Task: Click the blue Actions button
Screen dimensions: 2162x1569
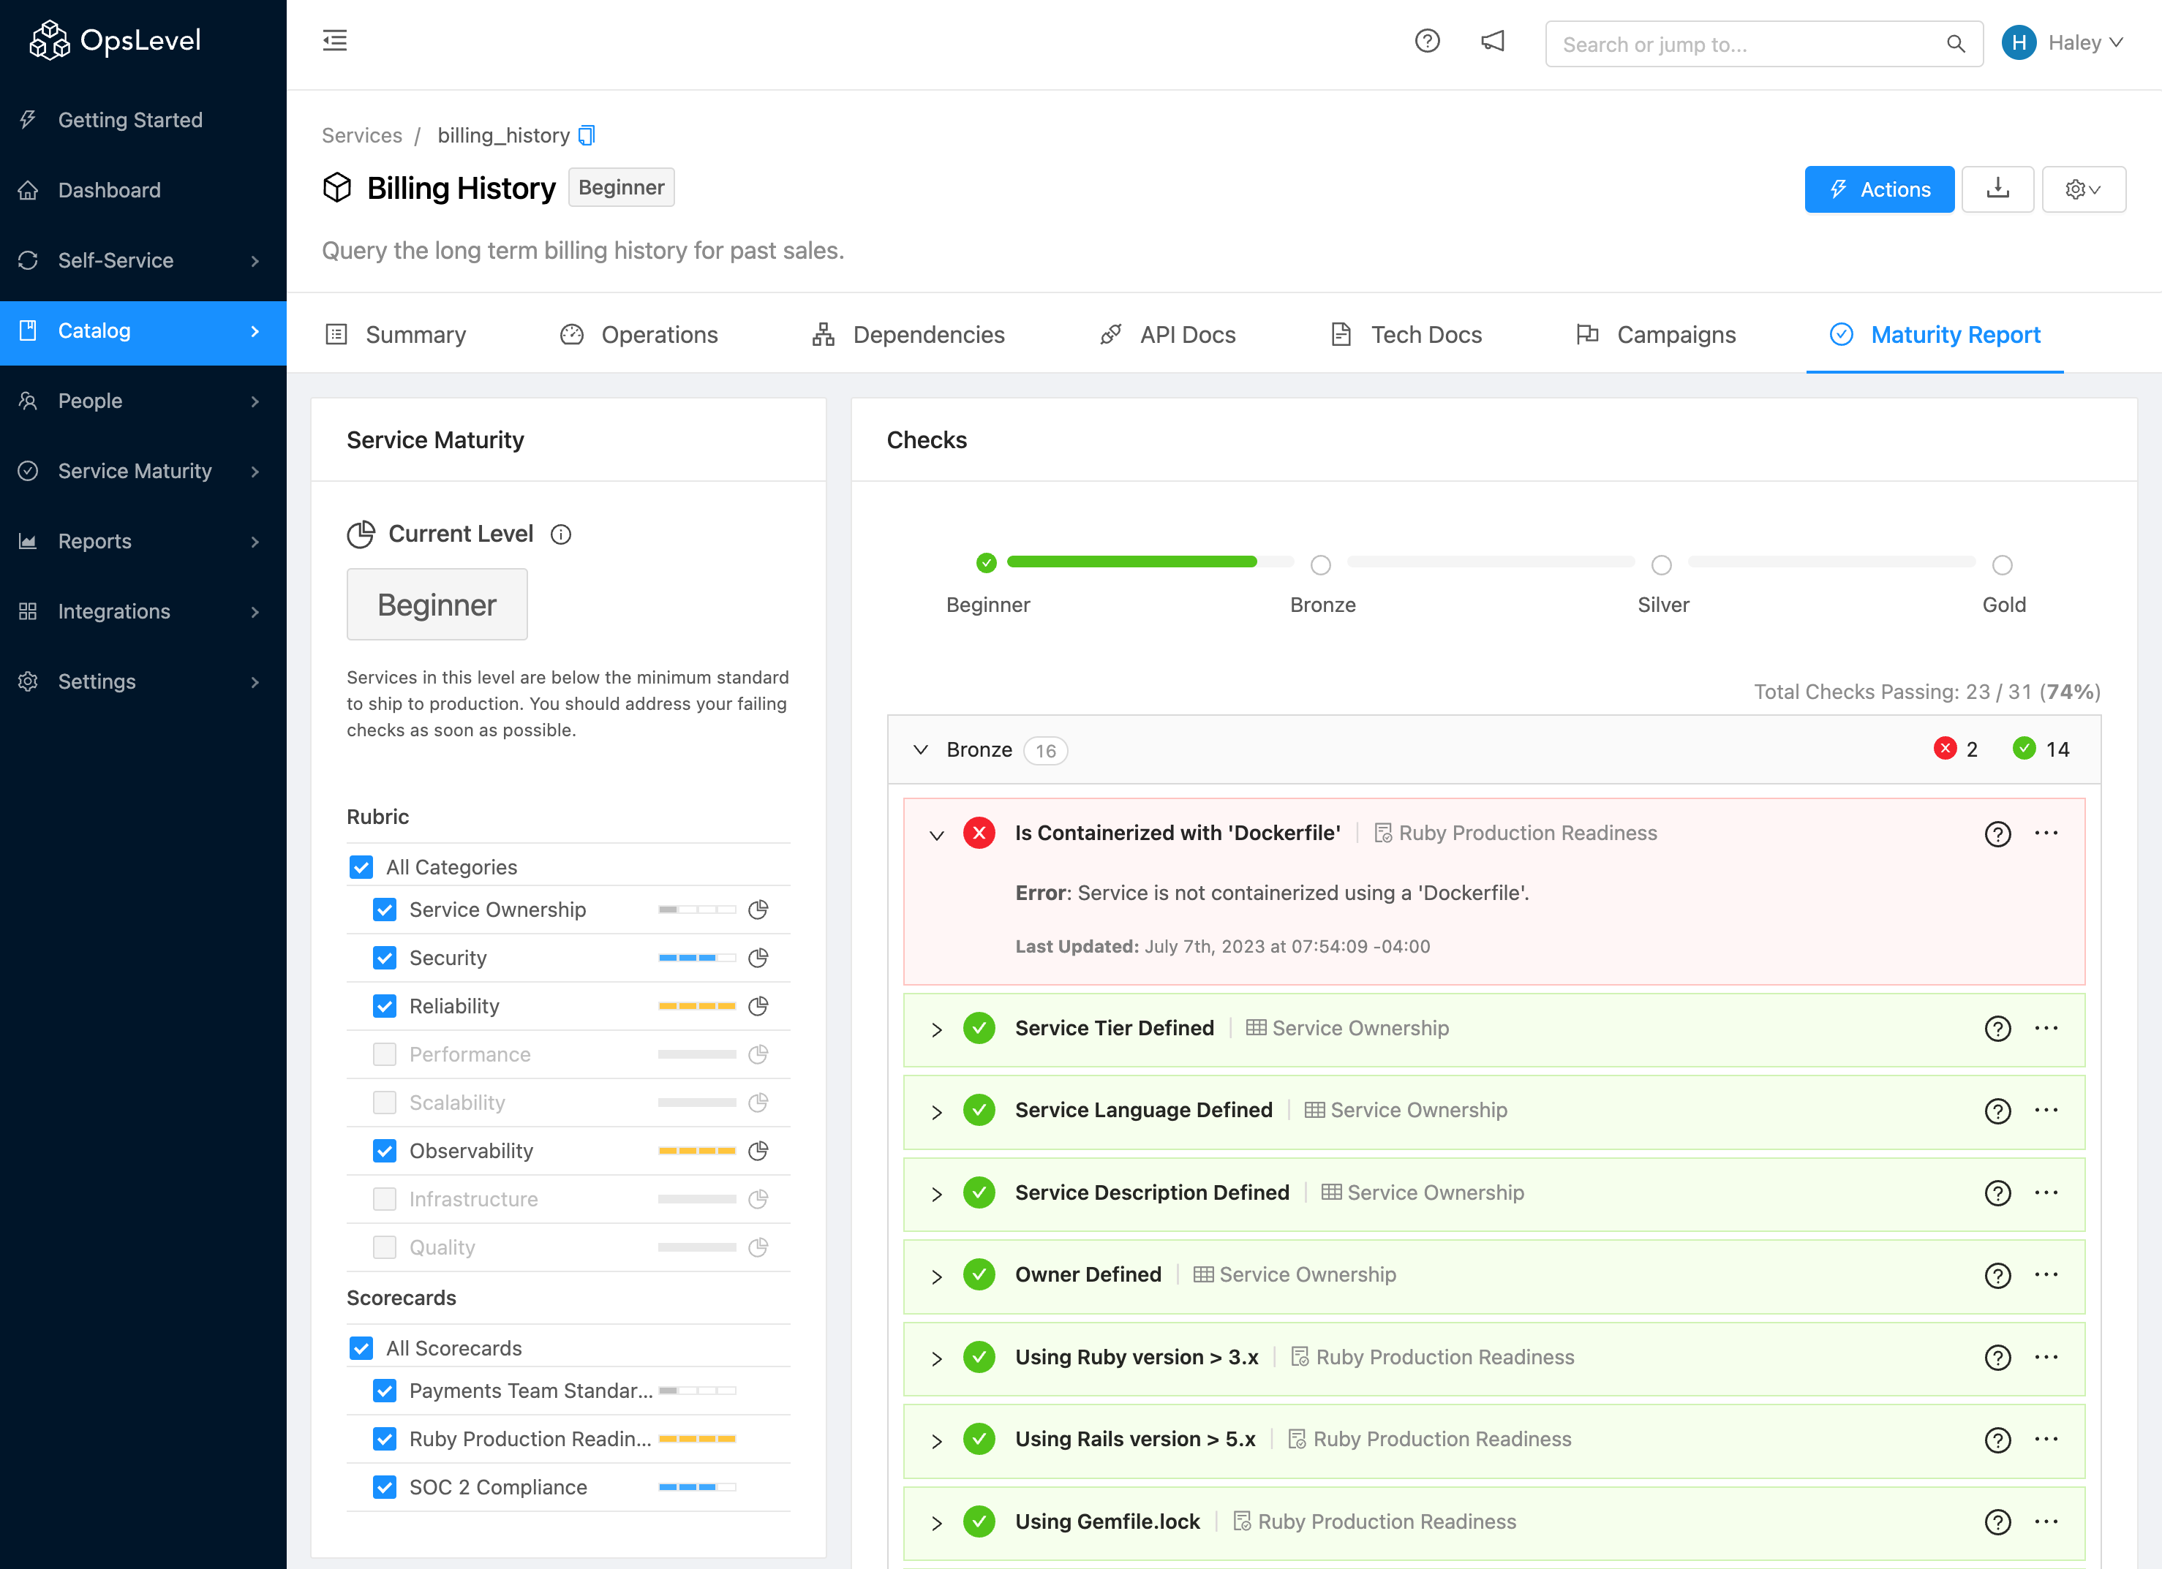Action: [1878, 189]
